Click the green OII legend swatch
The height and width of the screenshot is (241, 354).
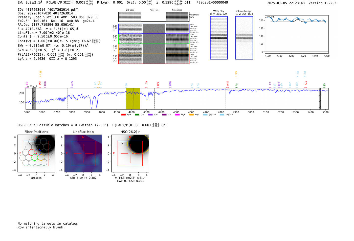(137, 115)
